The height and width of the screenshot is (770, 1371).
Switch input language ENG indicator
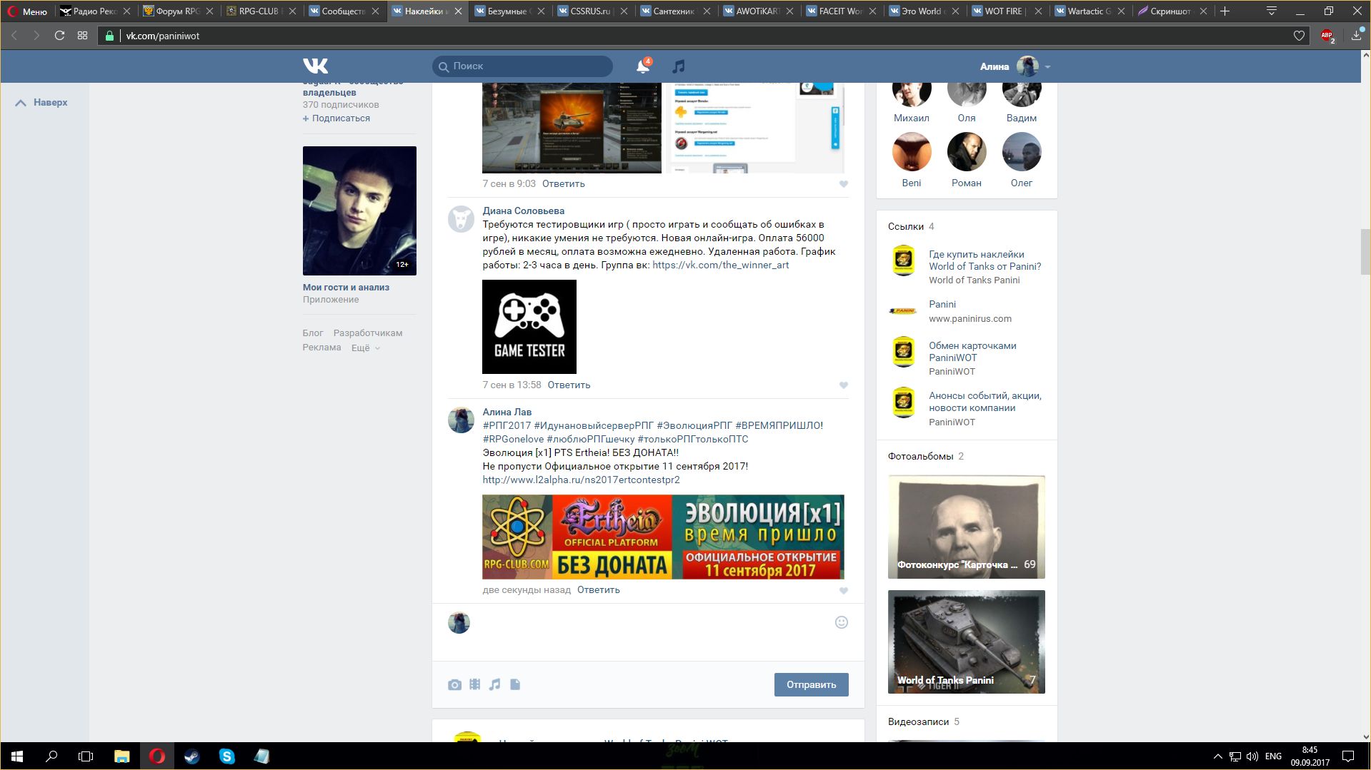coord(1273,756)
